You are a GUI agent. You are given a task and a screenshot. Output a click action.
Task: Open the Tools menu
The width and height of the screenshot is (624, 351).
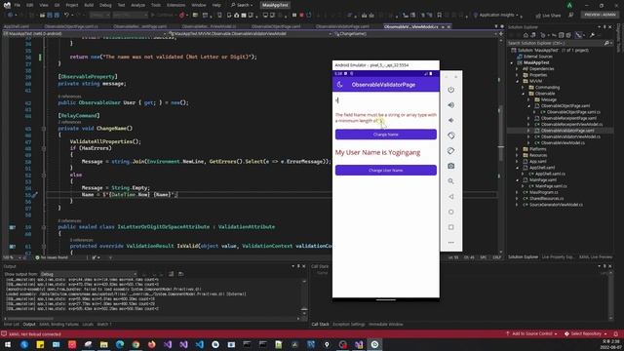pyautogui.click(x=156, y=5)
